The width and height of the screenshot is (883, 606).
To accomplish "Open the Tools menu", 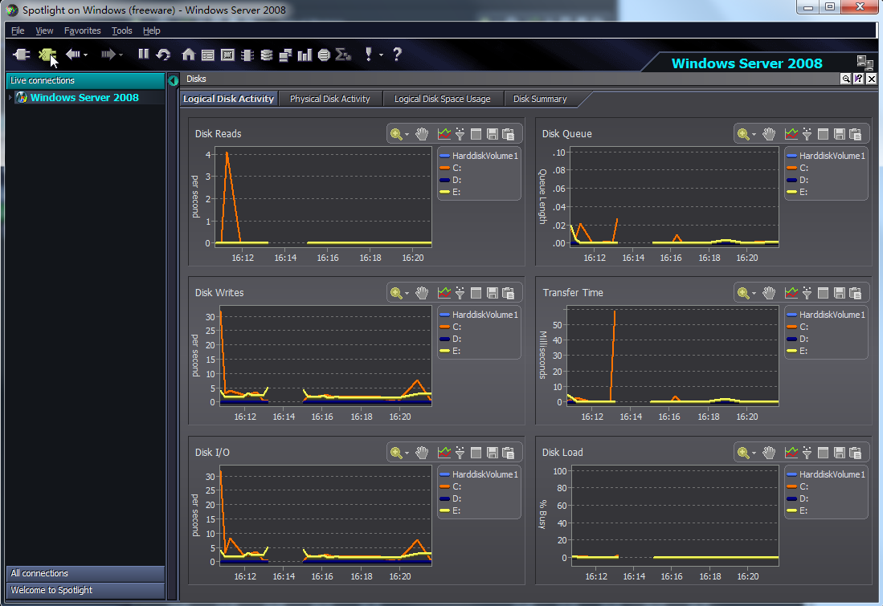I will click(x=121, y=31).
